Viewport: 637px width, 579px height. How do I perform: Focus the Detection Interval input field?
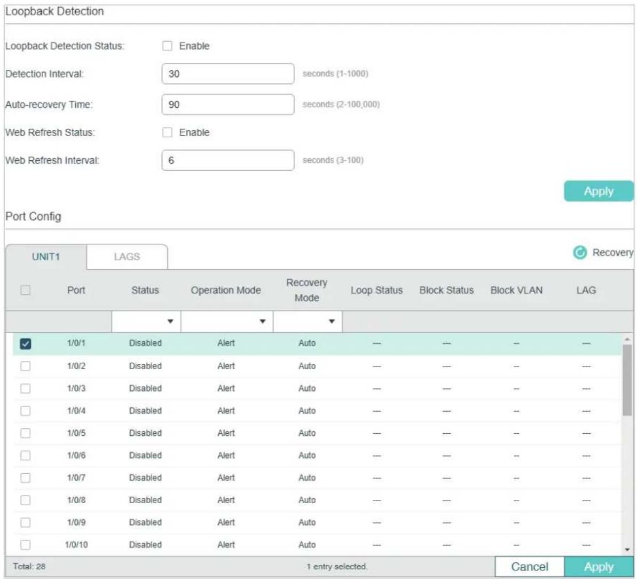click(x=228, y=74)
